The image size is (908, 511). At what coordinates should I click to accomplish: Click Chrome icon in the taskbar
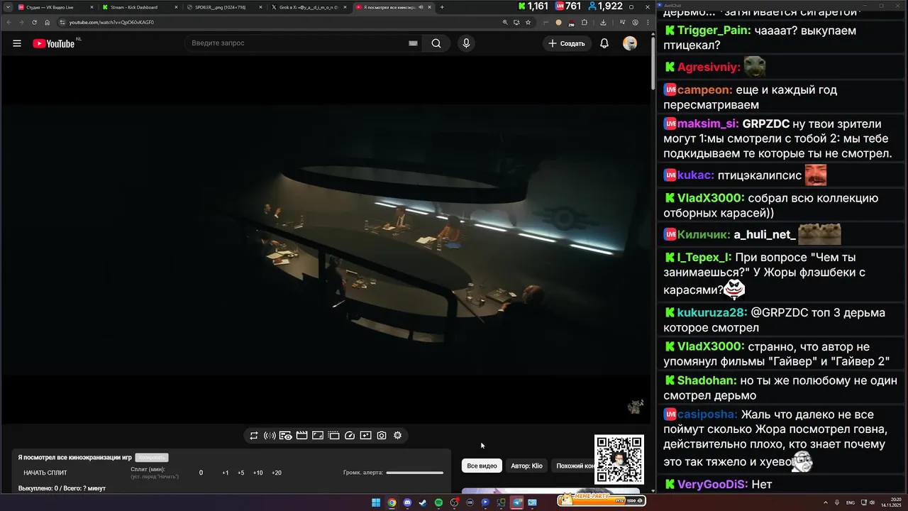coord(392,502)
